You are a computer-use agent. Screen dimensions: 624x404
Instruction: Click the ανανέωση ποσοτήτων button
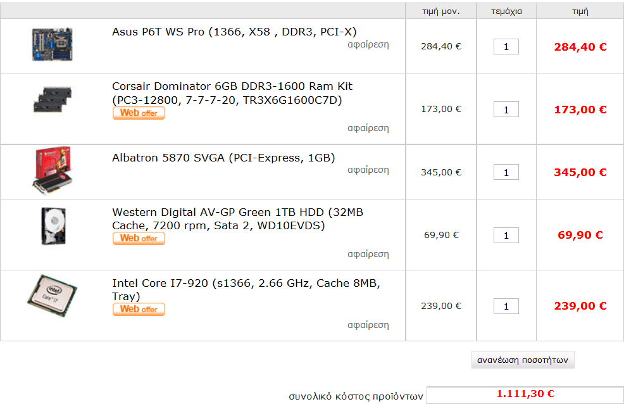tap(523, 360)
